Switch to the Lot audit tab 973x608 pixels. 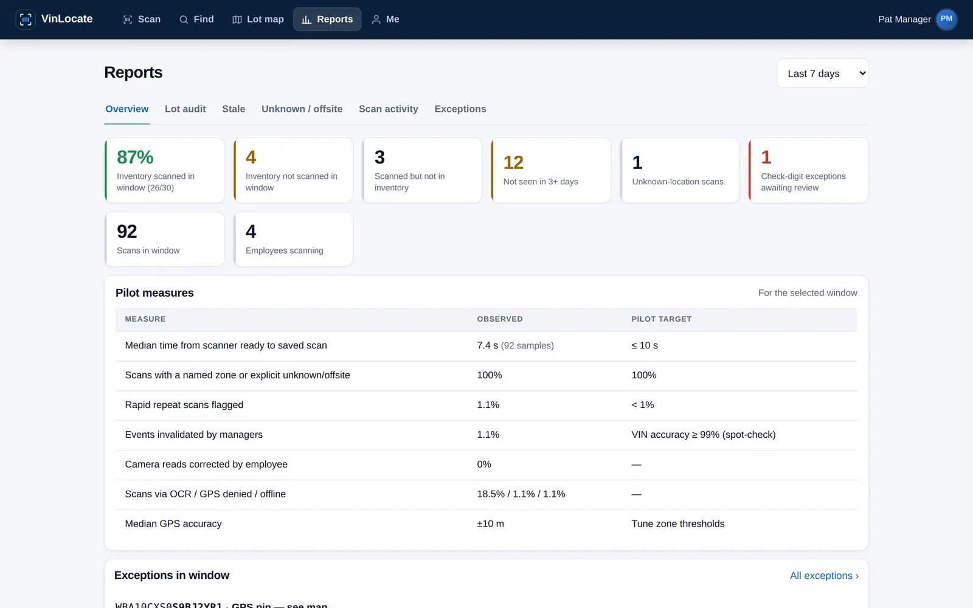[x=185, y=109]
